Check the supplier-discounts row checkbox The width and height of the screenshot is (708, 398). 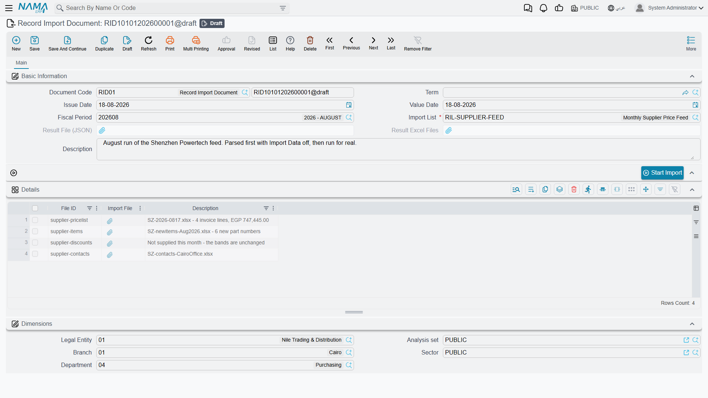[x=35, y=242]
